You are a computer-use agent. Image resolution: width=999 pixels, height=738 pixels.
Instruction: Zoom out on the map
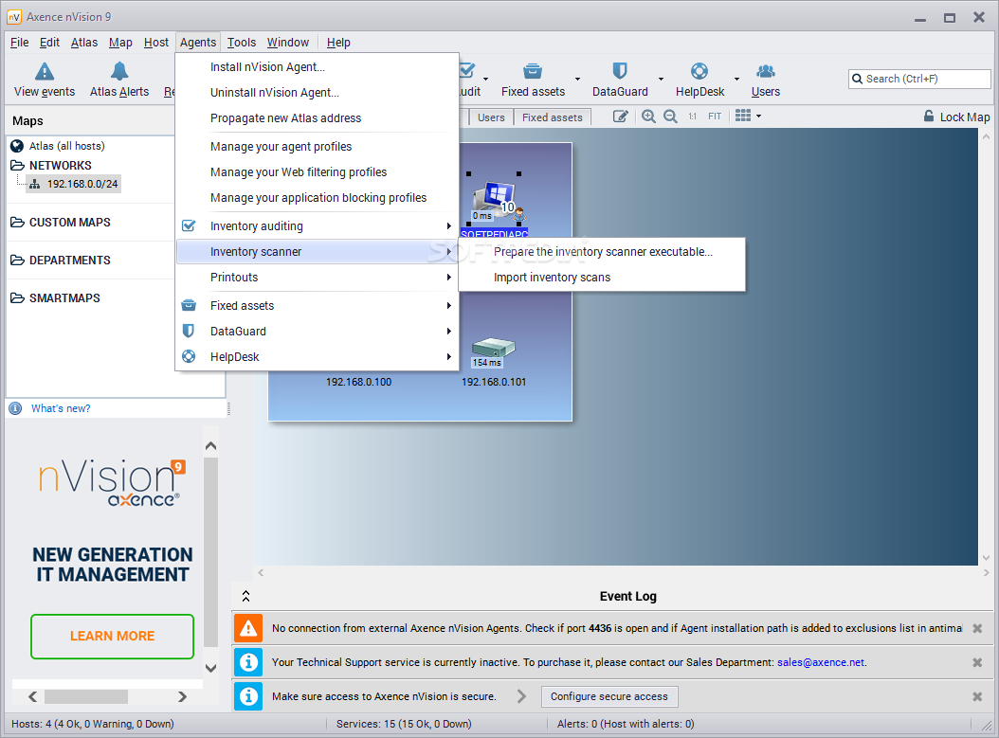(670, 117)
